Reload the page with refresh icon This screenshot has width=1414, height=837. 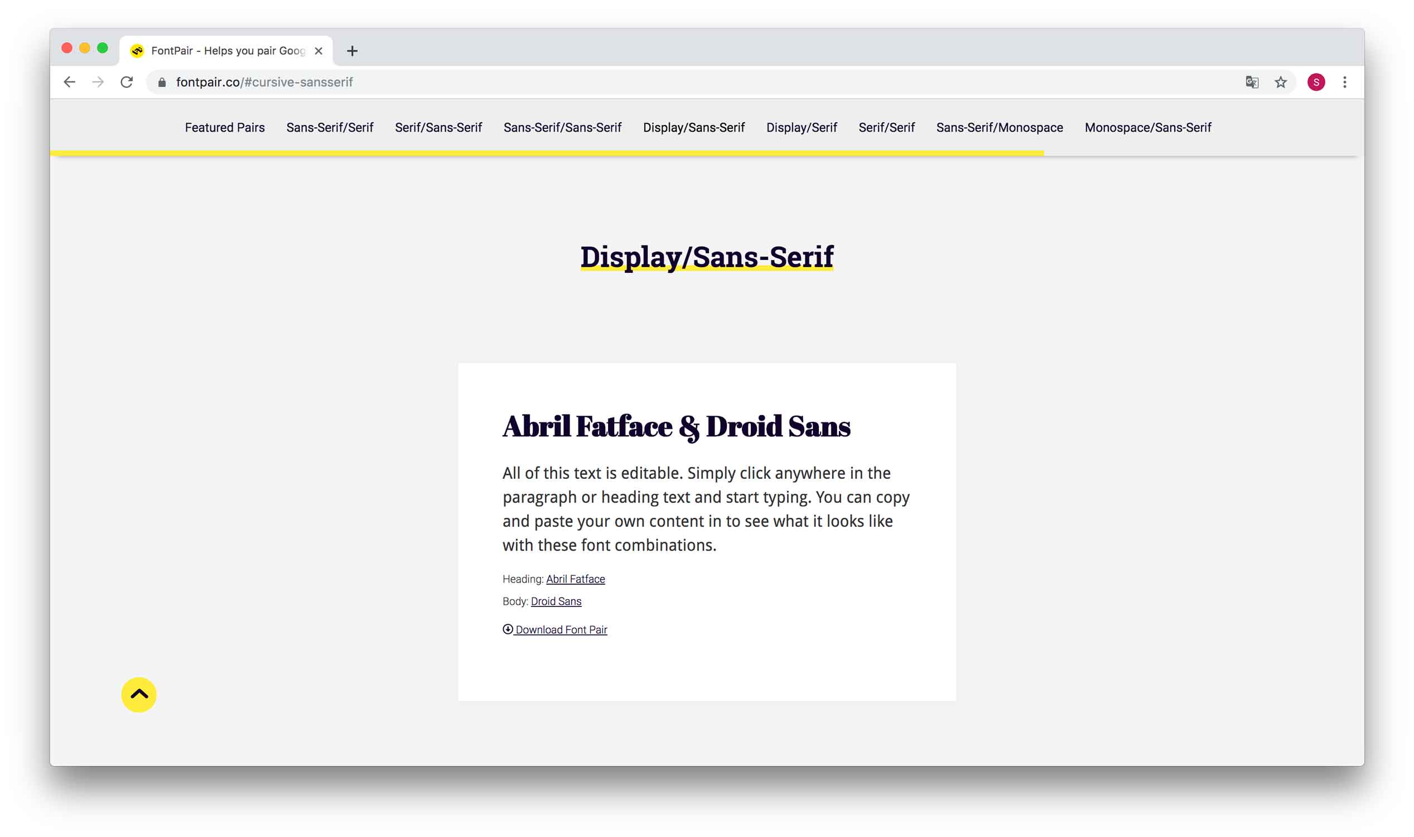(x=127, y=83)
